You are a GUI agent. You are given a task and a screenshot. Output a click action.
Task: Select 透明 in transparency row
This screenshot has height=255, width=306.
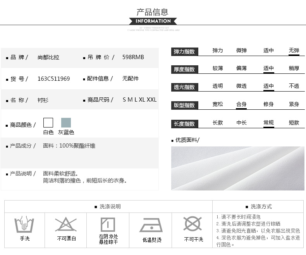coord(218,86)
